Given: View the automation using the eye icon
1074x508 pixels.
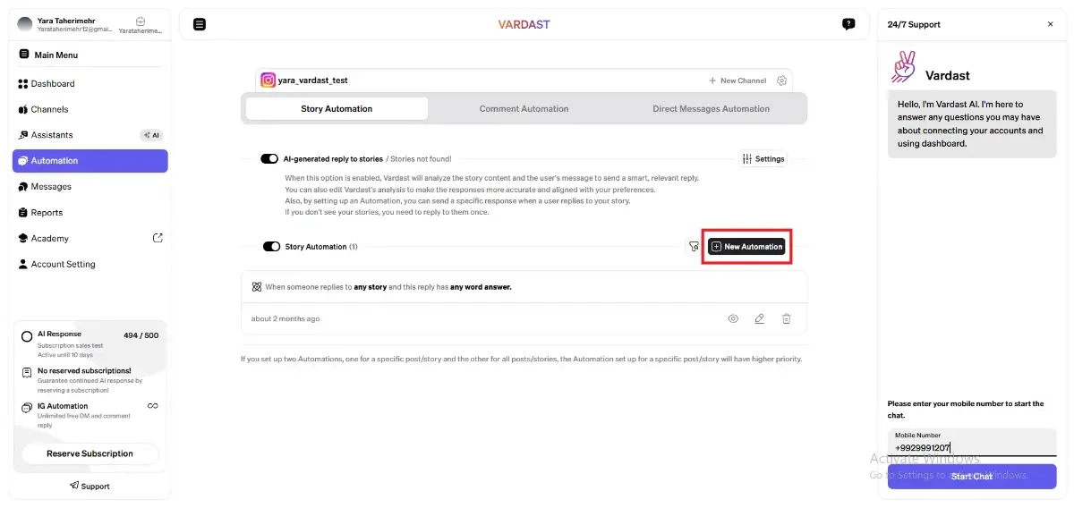Looking at the screenshot, I should (x=733, y=318).
